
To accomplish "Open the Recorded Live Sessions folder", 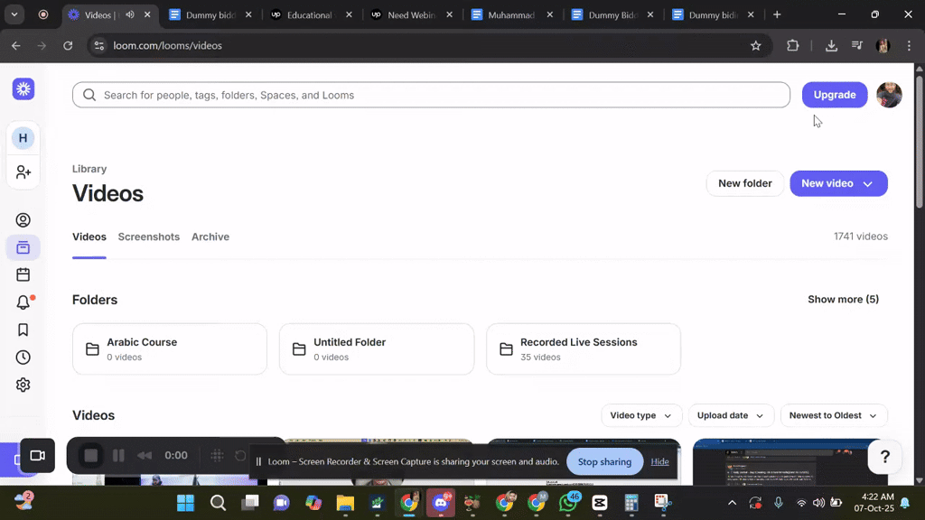I will tap(584, 349).
